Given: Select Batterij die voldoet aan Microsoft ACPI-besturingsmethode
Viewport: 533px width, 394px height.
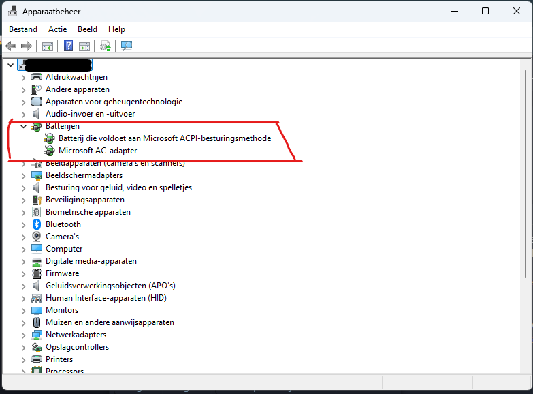Looking at the screenshot, I should tap(165, 138).
